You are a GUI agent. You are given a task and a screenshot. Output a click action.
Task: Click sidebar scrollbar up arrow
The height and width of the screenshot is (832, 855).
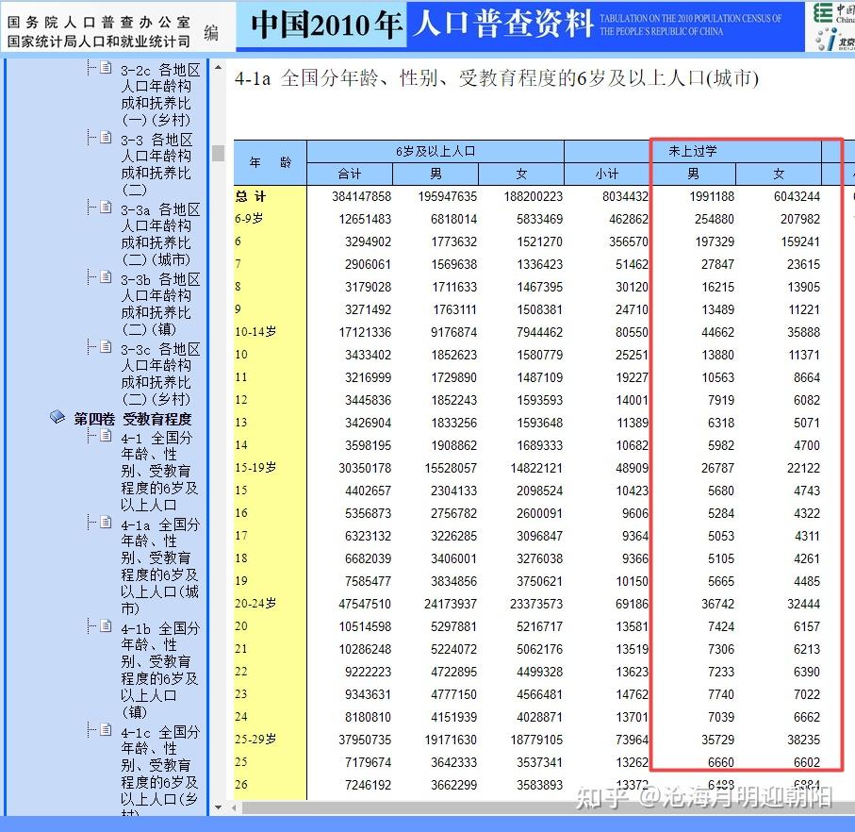click(218, 68)
